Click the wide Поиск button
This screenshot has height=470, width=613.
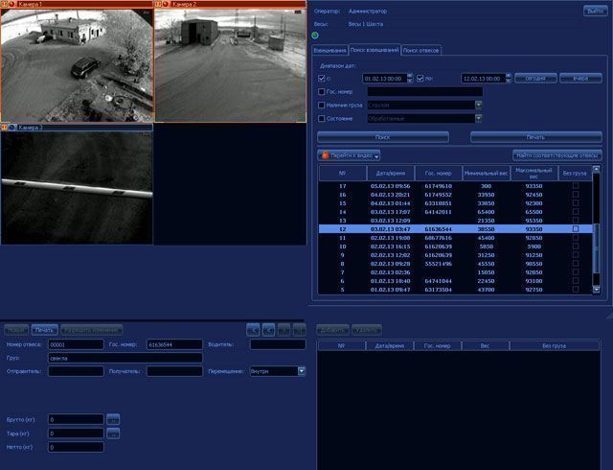[383, 137]
